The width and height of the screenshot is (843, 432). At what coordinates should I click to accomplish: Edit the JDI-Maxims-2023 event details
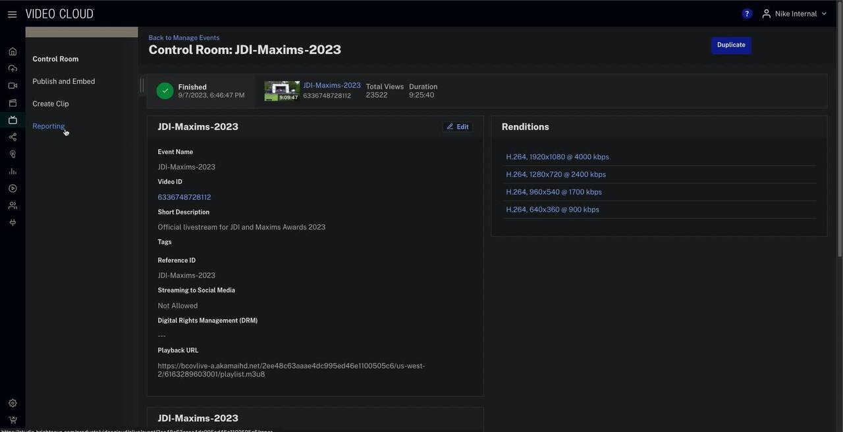coord(458,127)
